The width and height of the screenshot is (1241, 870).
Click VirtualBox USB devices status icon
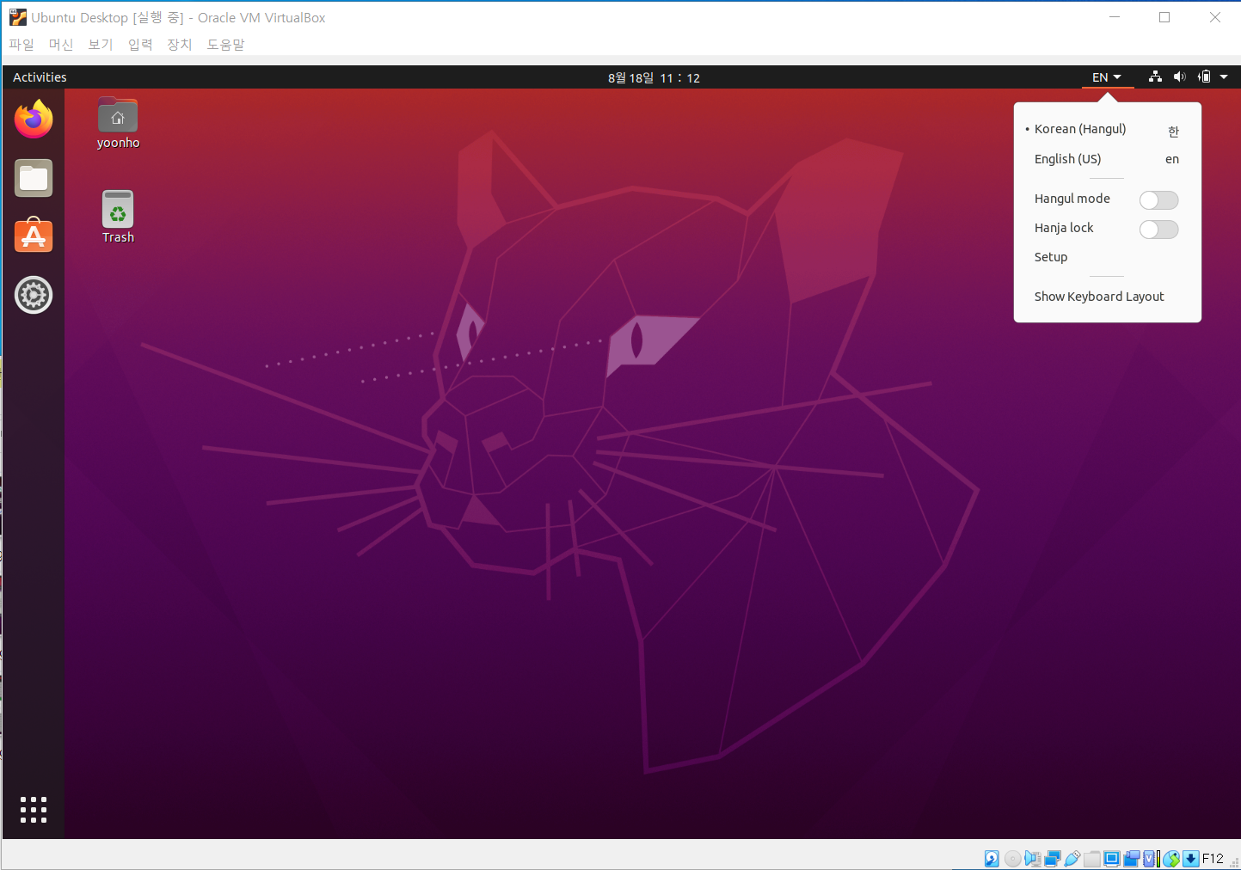tap(1072, 858)
